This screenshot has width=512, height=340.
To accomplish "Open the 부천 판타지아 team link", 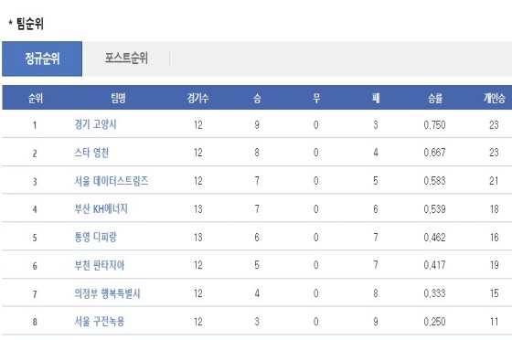I will click(x=100, y=265).
